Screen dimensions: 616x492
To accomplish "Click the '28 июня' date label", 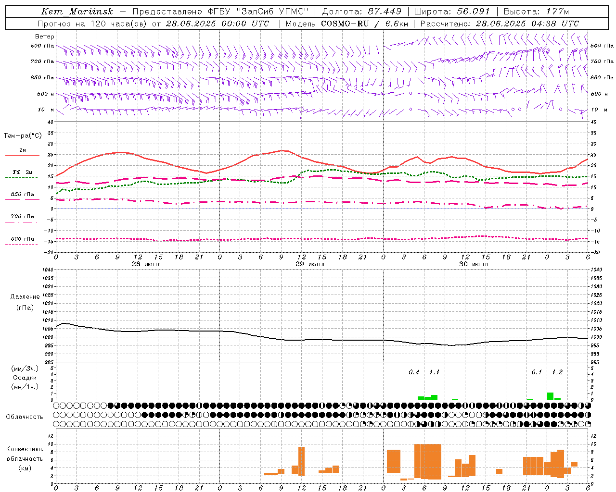I will (x=146, y=264).
